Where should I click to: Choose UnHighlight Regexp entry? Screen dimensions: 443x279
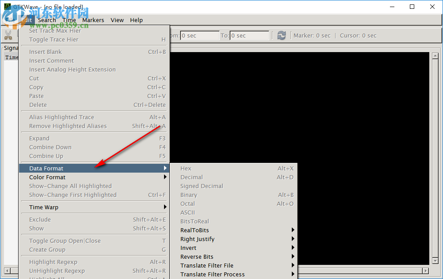click(94, 271)
